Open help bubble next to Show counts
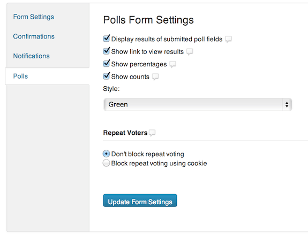 [x=155, y=76]
